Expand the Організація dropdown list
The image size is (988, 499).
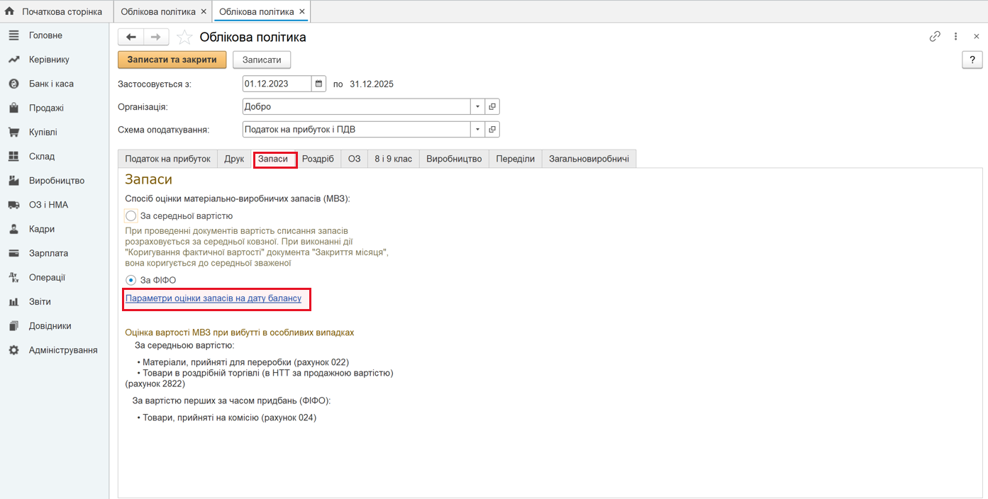478,106
